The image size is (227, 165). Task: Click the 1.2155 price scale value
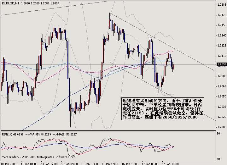coord(222,25)
